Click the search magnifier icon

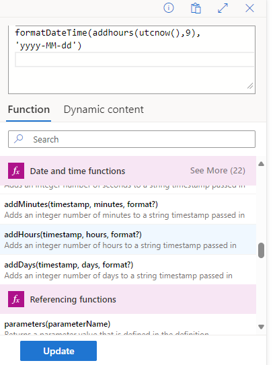pyautogui.click(x=19, y=138)
